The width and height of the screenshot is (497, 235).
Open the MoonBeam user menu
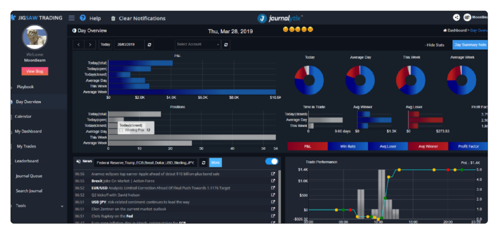pyautogui.click(x=475, y=17)
